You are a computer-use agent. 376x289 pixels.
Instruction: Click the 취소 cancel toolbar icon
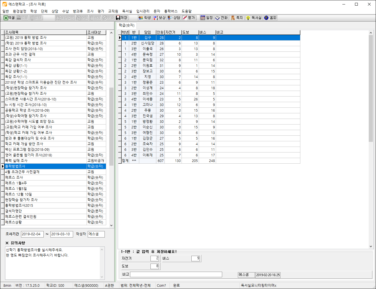pos(108,18)
